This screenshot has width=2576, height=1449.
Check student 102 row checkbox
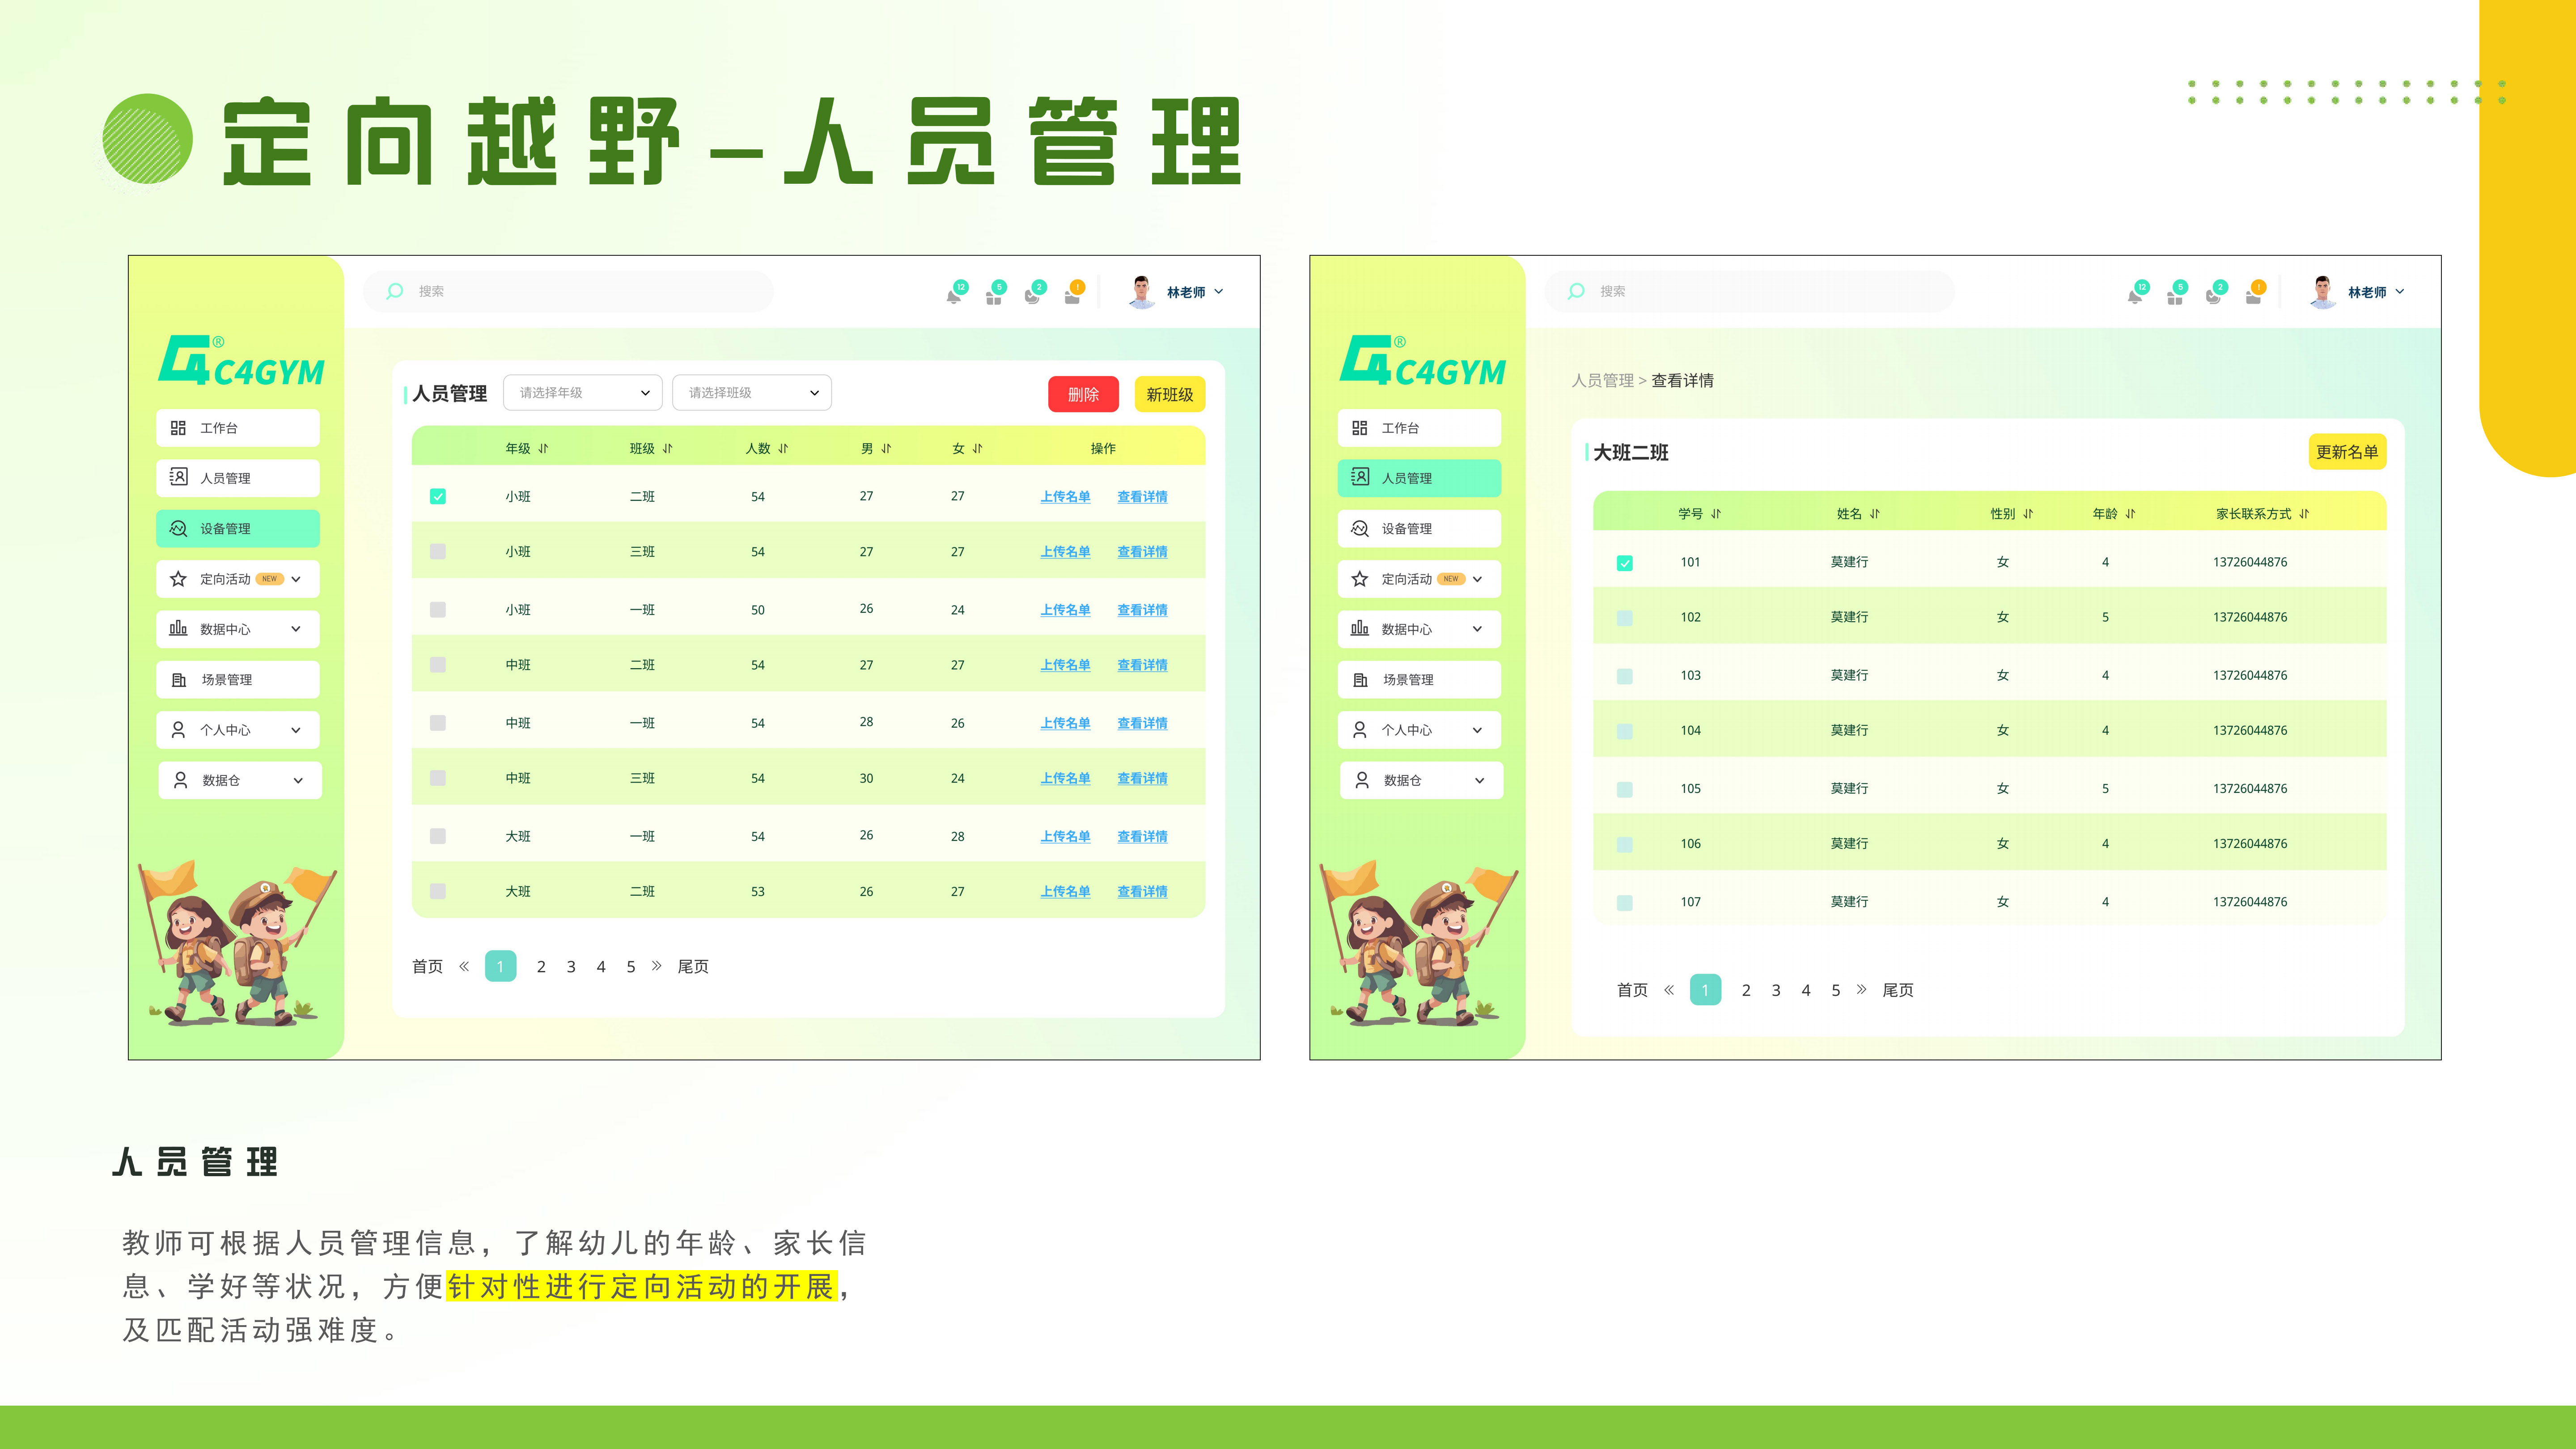(x=1625, y=618)
